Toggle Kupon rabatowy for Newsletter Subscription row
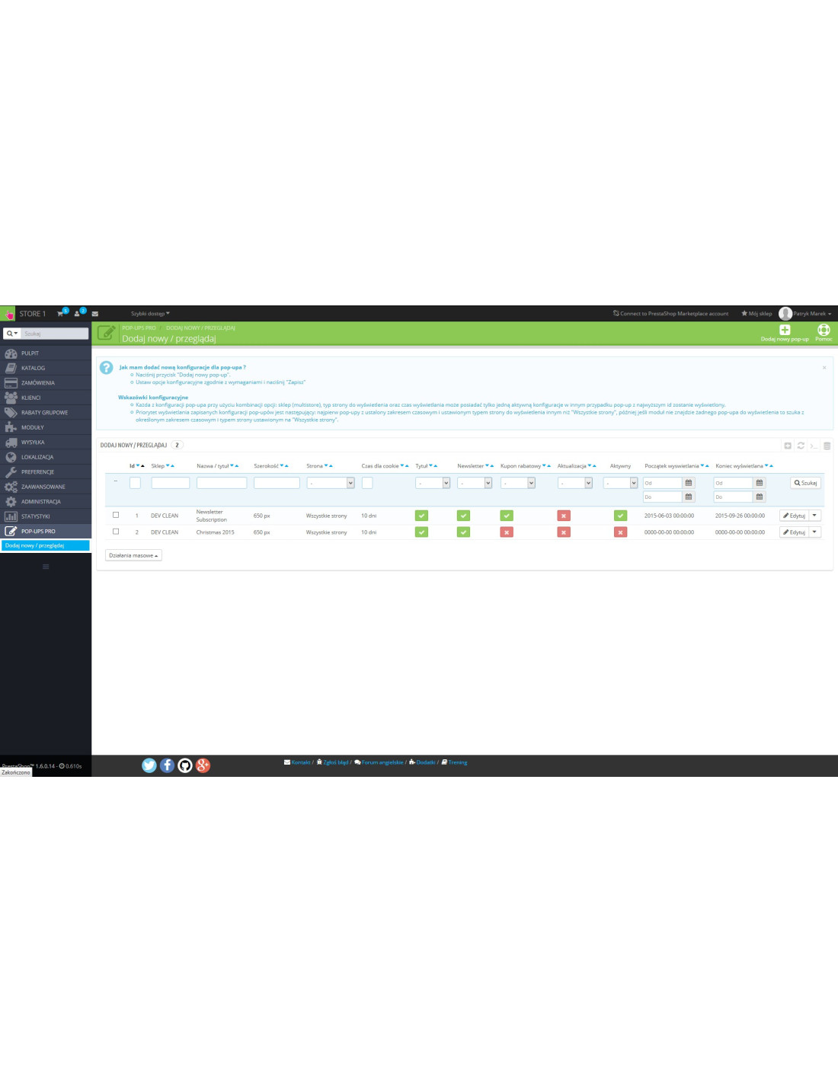 (507, 516)
